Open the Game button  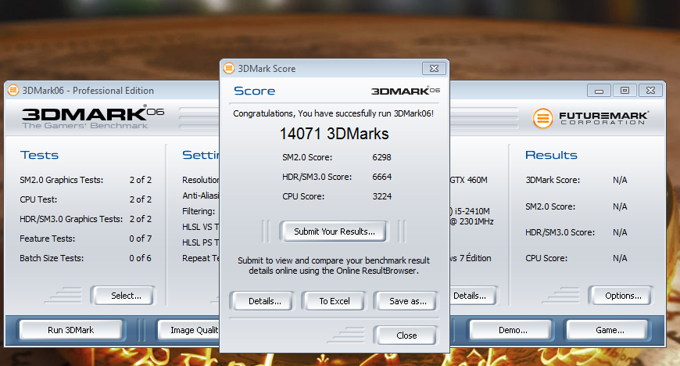[610, 330]
